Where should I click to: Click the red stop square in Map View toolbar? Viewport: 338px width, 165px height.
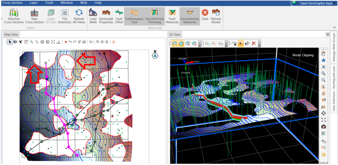66,42
